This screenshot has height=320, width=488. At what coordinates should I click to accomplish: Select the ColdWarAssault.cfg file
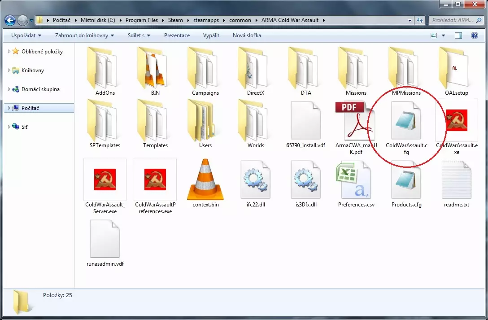[406, 127]
